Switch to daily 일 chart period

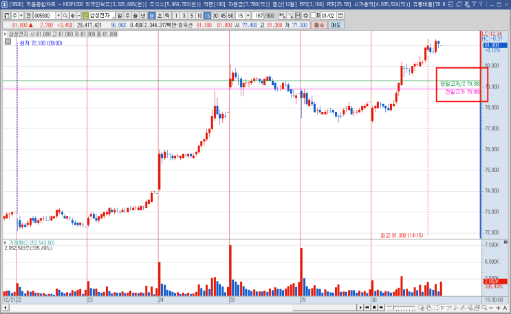(x=119, y=16)
